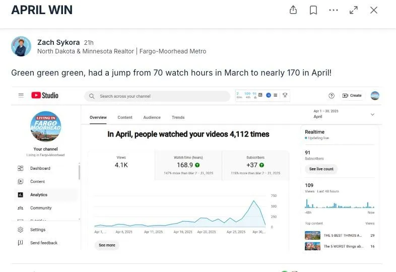
Task: Open THE 5 BEST THINGS video thumbnail
Action: [312, 235]
